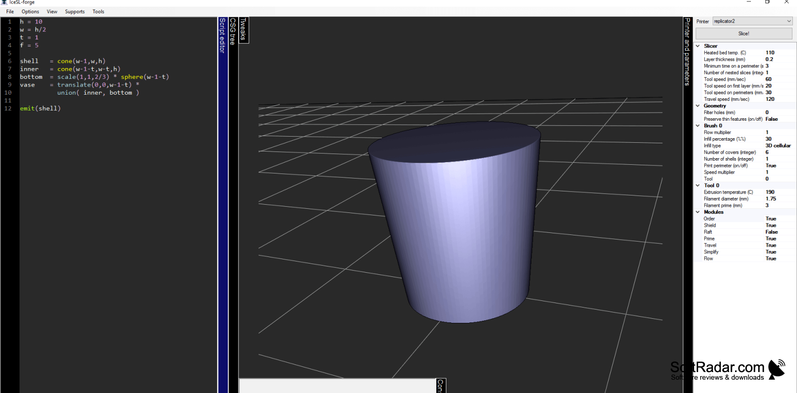The height and width of the screenshot is (393, 797).
Task: Toggle Preserve thin features value
Action: coord(771,119)
